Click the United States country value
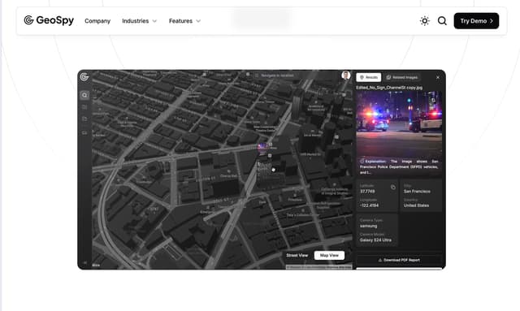This screenshot has height=311, width=520. [416, 205]
